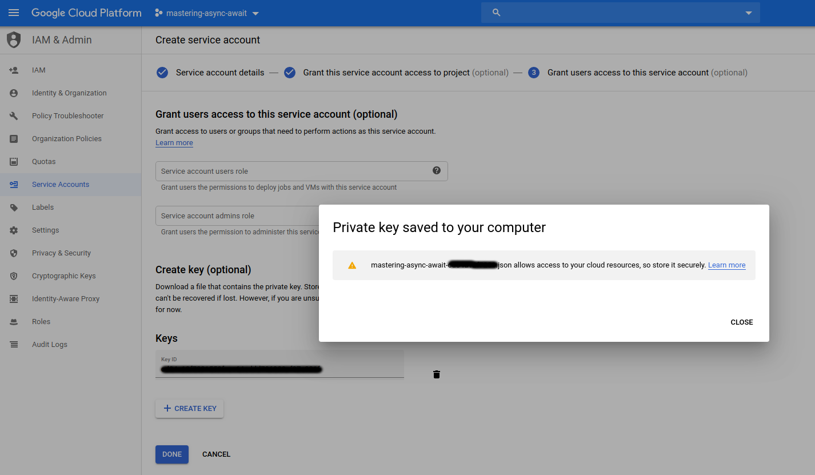815x475 pixels.
Task: Open the mastering-async-await project selector
Action: click(207, 13)
